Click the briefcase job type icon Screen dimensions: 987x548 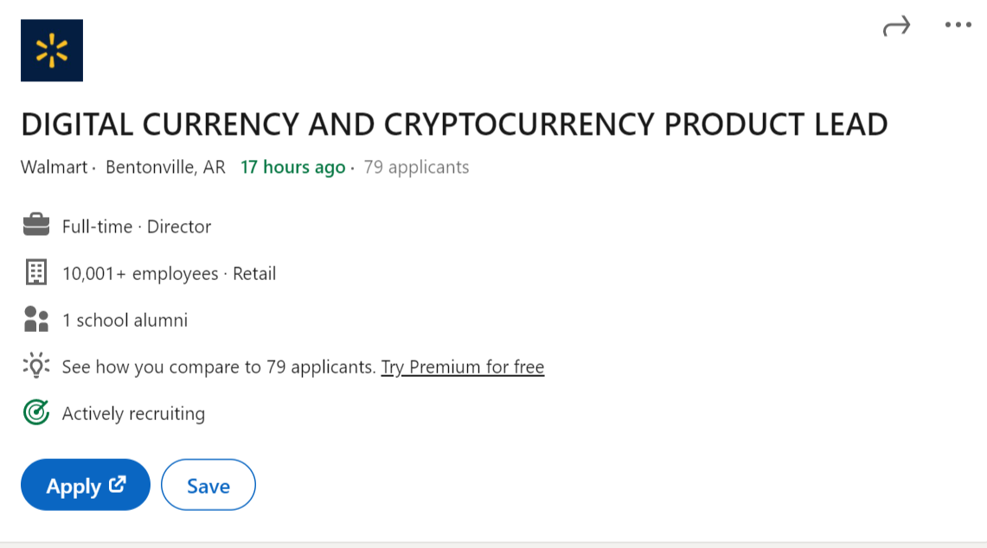(35, 226)
